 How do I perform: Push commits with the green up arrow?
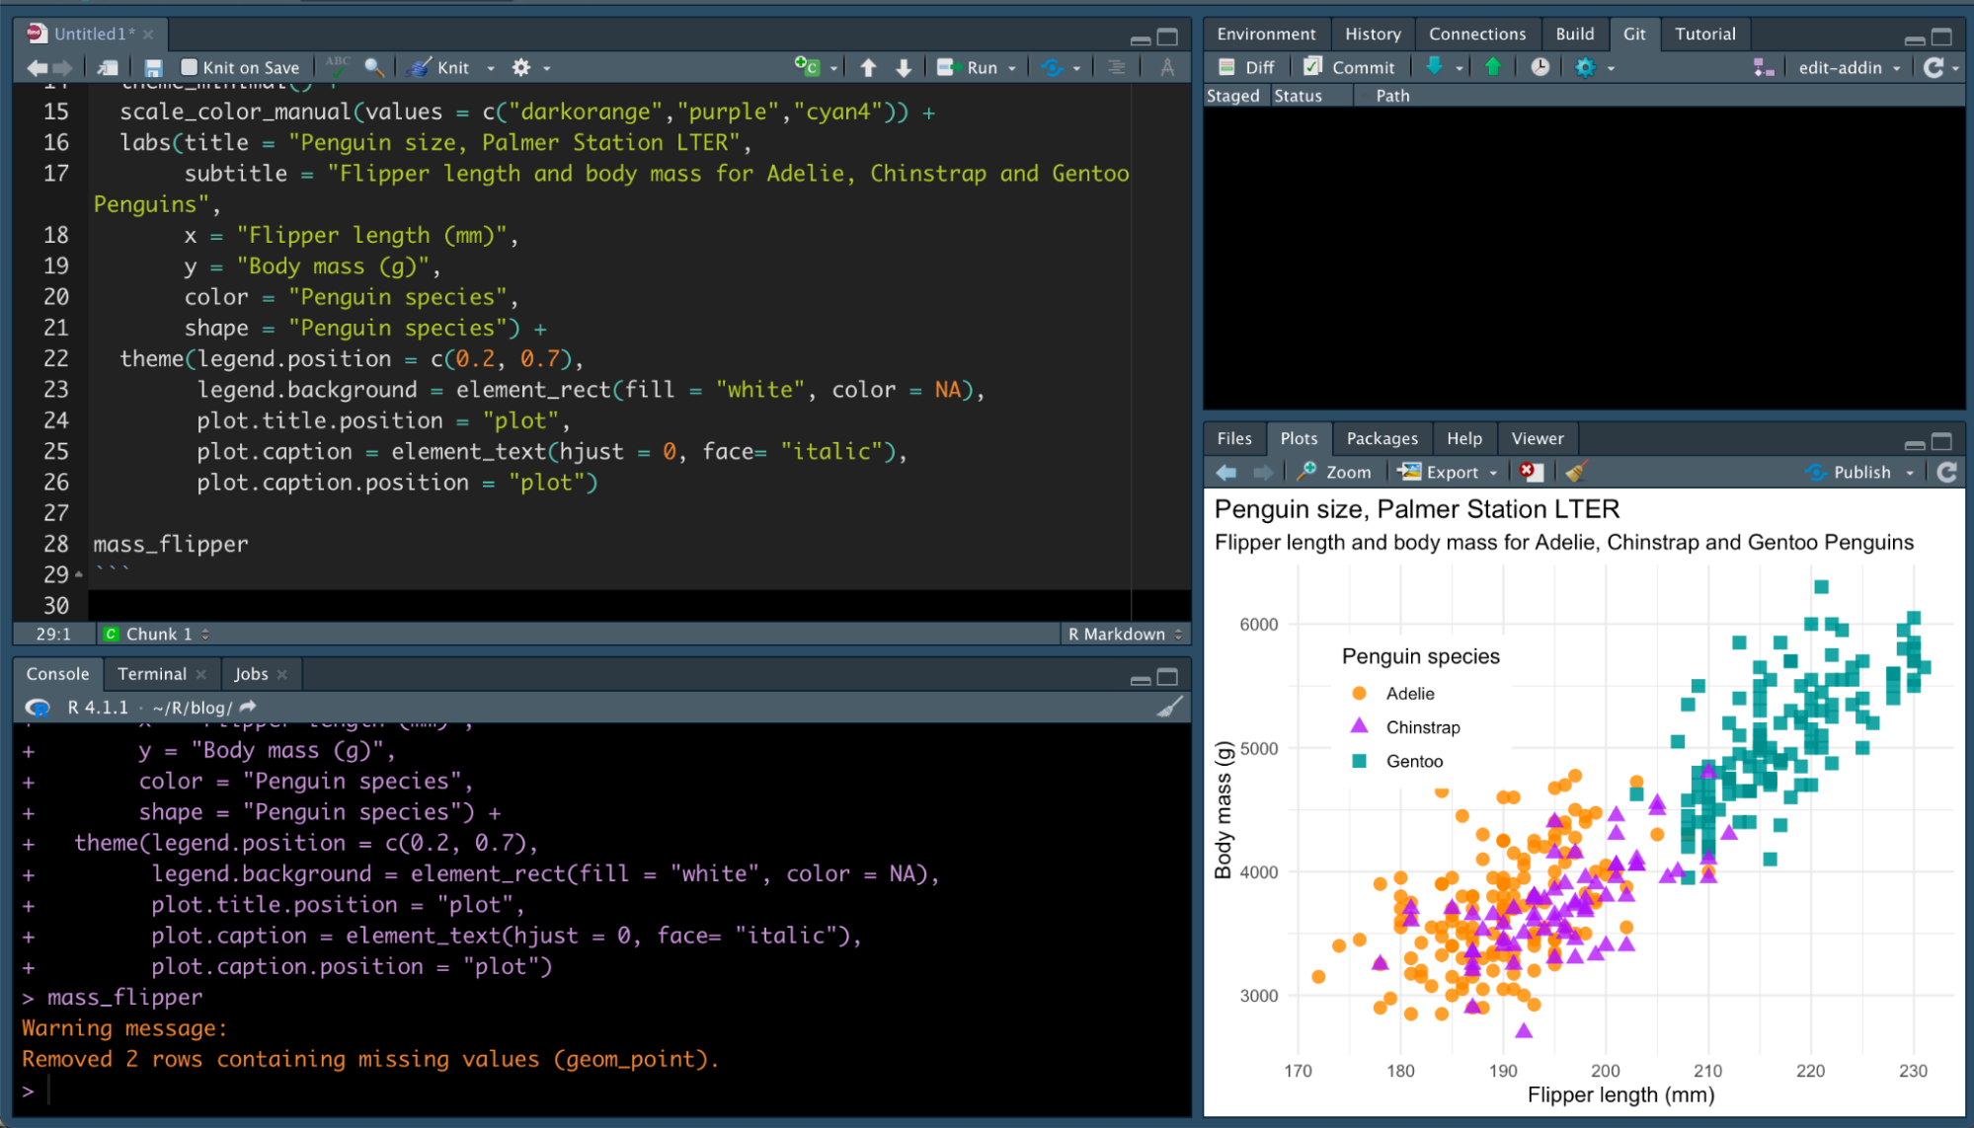coord(1493,67)
